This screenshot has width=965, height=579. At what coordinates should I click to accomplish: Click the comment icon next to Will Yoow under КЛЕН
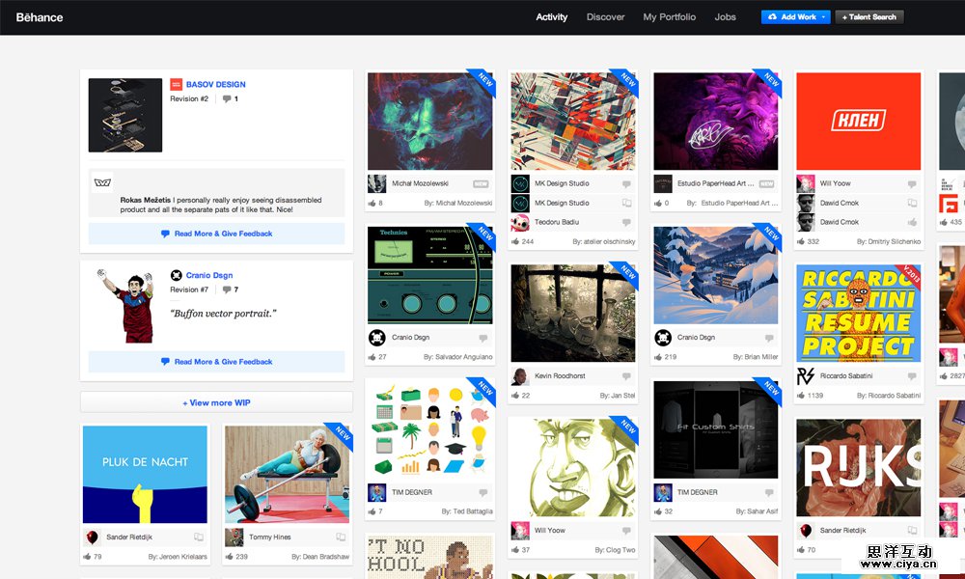(x=912, y=183)
